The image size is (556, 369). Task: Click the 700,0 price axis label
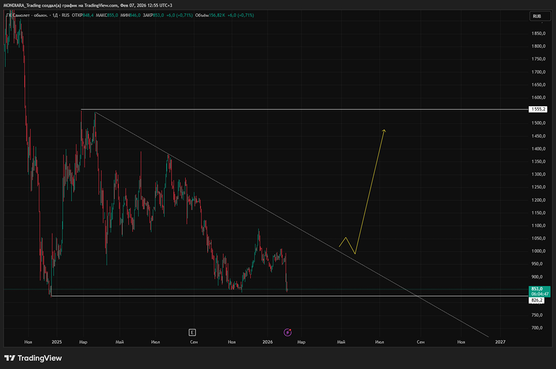pos(537,328)
